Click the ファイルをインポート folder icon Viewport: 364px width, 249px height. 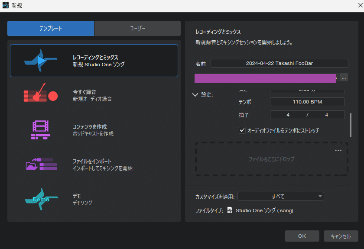tap(41, 164)
